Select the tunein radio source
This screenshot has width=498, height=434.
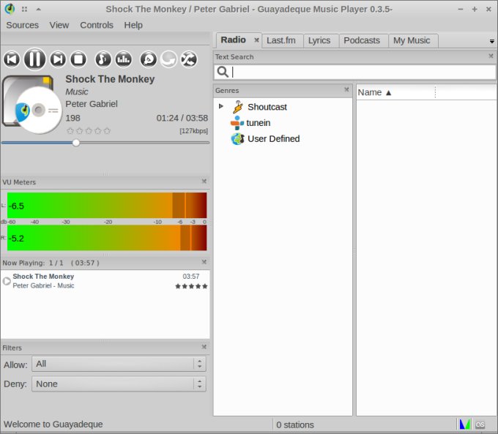pos(258,123)
